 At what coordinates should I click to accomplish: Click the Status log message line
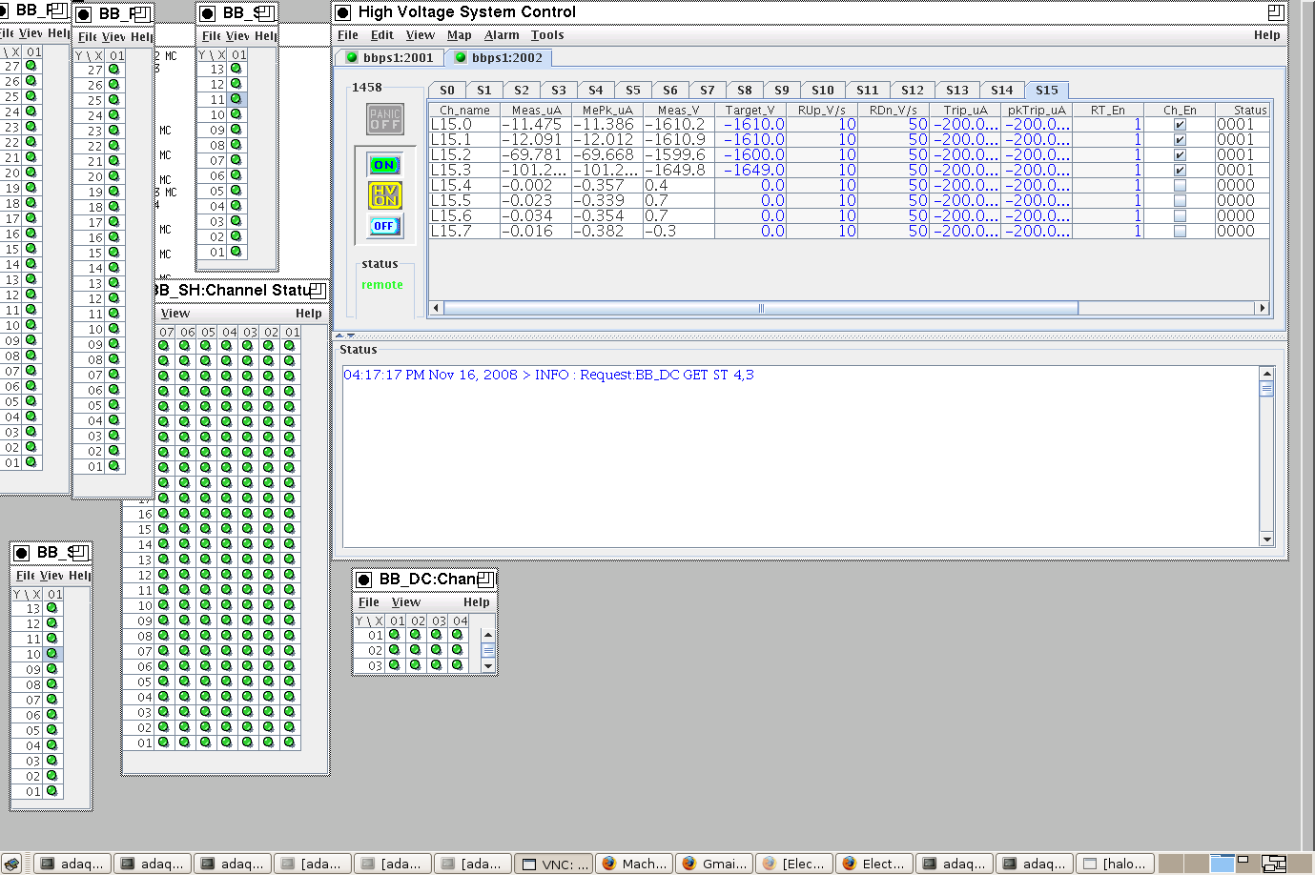point(548,375)
